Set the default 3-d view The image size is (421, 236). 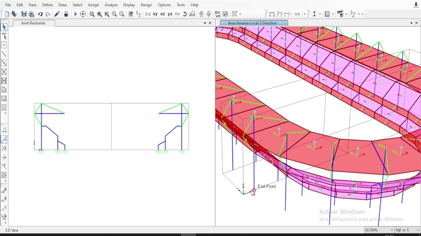(147, 14)
